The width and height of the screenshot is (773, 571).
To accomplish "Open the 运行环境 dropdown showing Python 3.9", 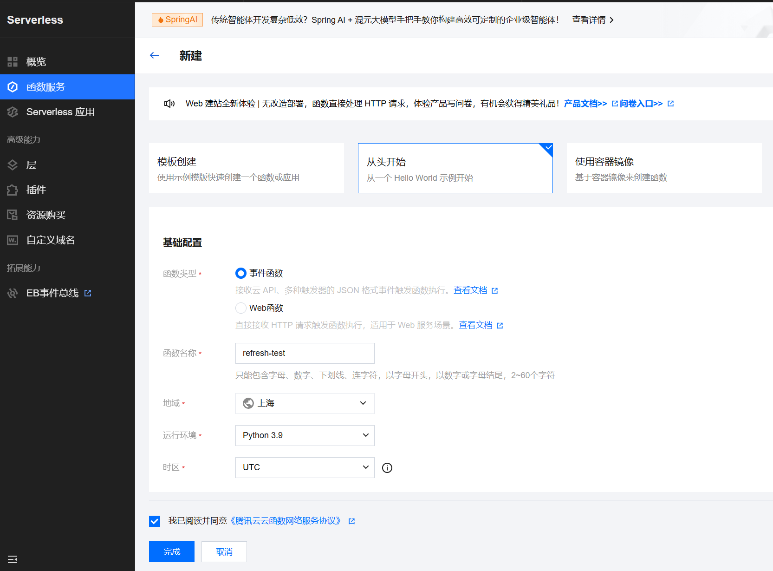I will (x=305, y=435).
